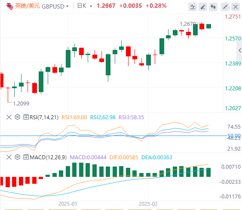Click the MACD(12,26,9) indicator label
The width and height of the screenshot is (242, 210).
[x=48, y=157]
